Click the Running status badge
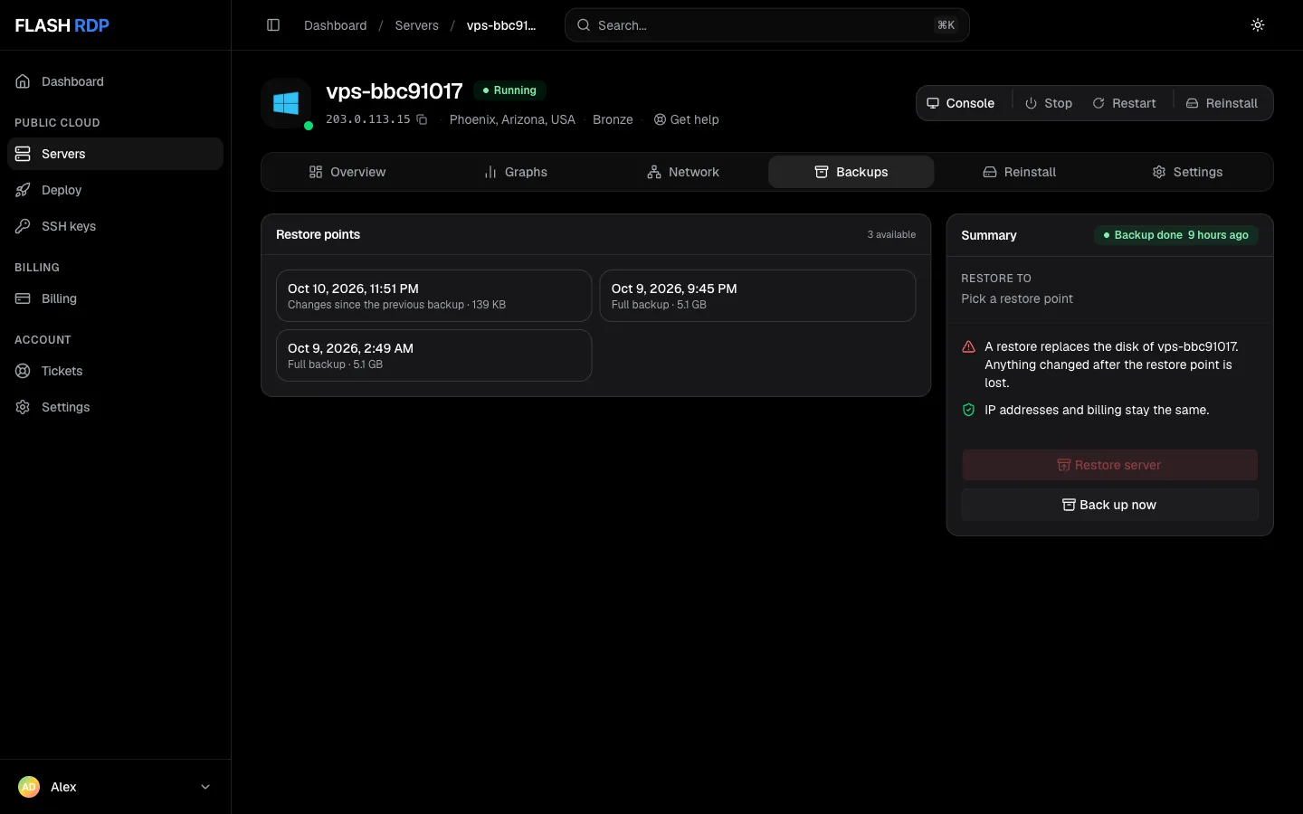The image size is (1303, 814). 510,90
